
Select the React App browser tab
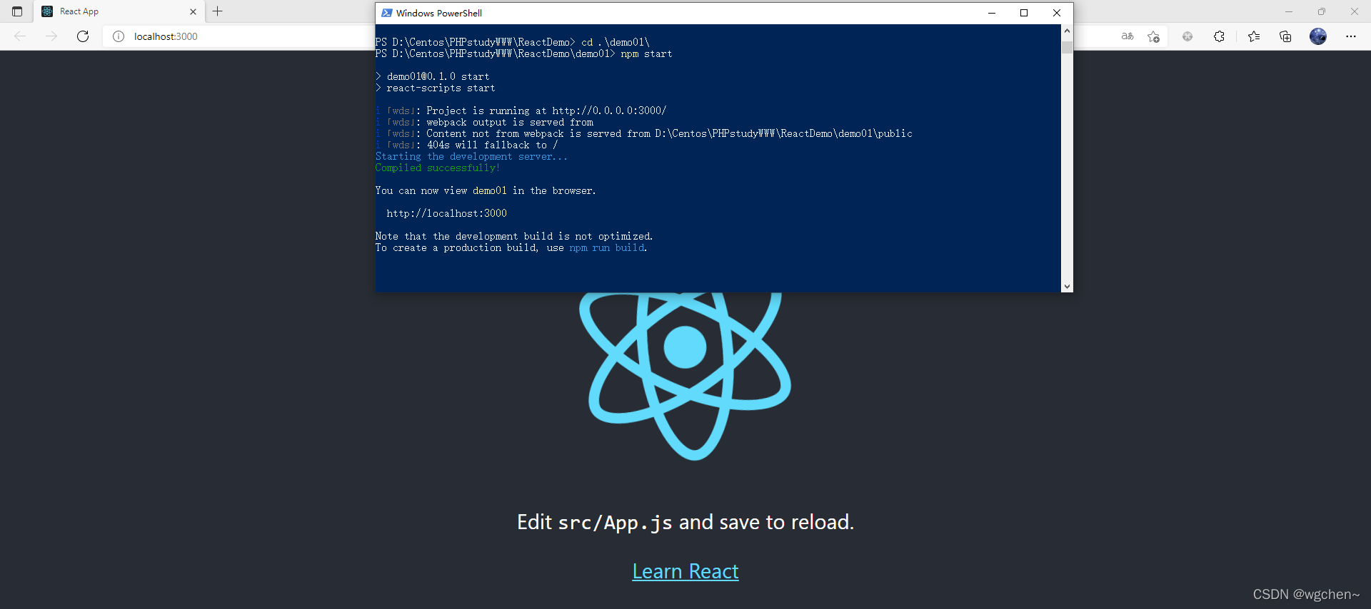click(x=119, y=11)
